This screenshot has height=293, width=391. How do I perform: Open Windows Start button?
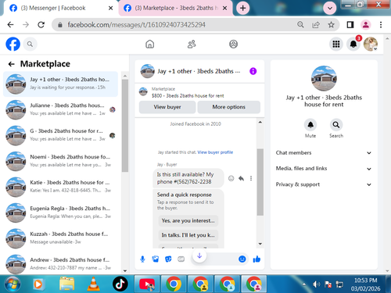coord(13,284)
